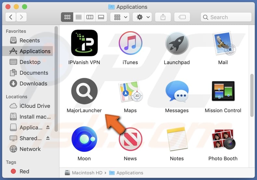Image resolution: width=257 pixels, height=180 pixels.
Task: Open the gear action menu dropdown
Action: tap(142, 17)
